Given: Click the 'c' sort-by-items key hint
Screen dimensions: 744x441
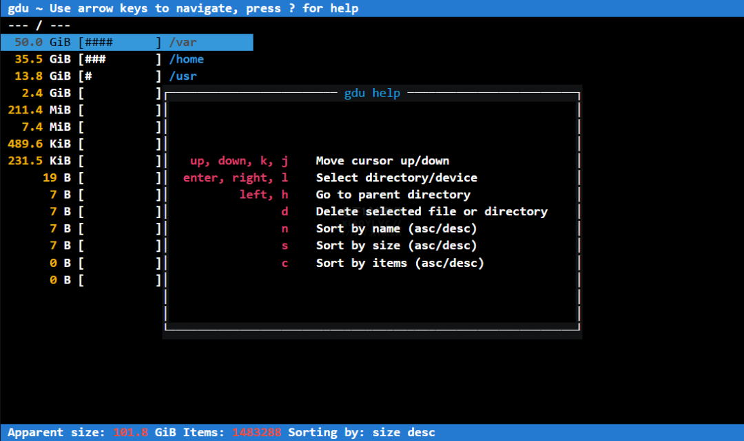Looking at the screenshot, I should [x=285, y=263].
